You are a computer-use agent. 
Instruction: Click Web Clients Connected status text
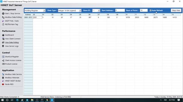coord(9,97)
